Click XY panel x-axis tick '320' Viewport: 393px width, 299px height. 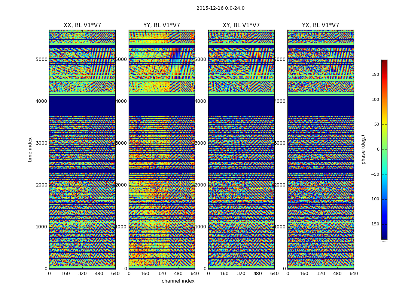point(241,274)
